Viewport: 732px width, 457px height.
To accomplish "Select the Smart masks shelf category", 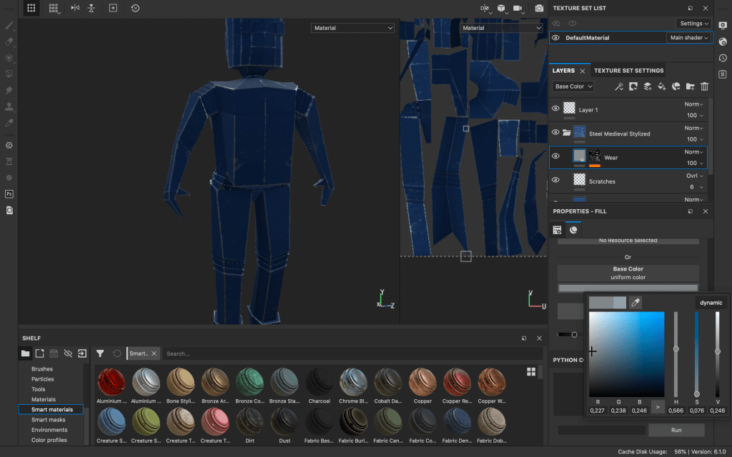I will click(x=49, y=420).
